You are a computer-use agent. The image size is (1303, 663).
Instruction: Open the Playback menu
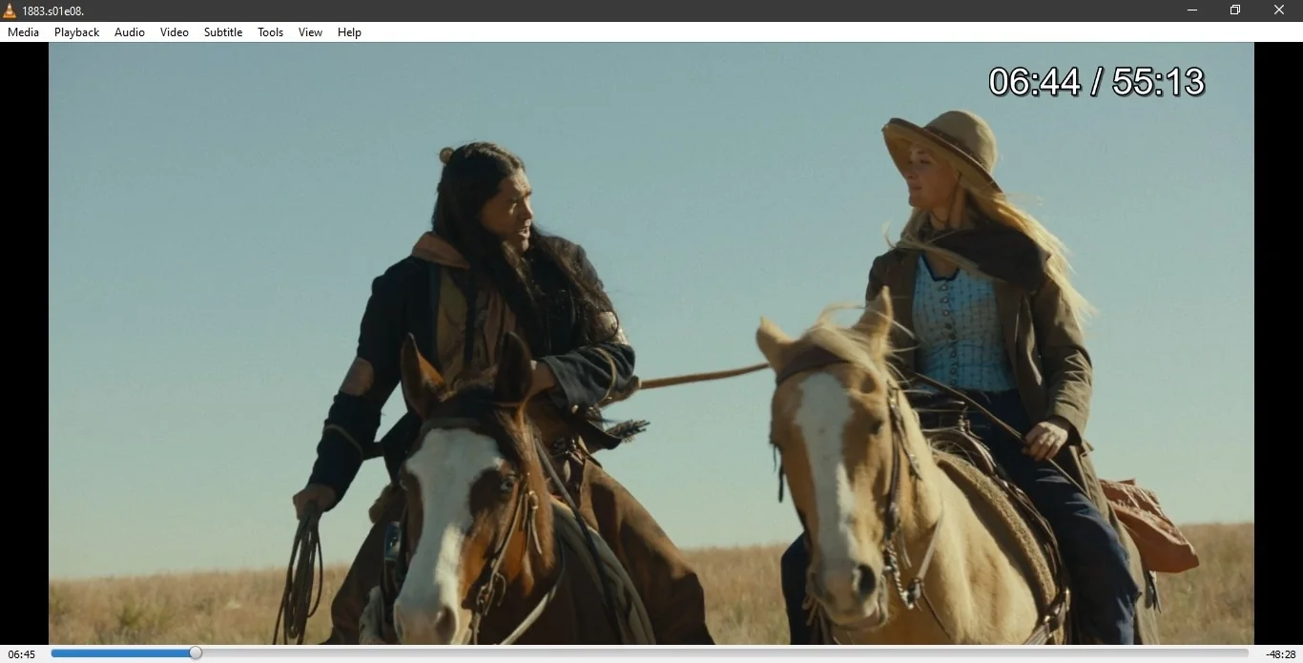point(76,32)
